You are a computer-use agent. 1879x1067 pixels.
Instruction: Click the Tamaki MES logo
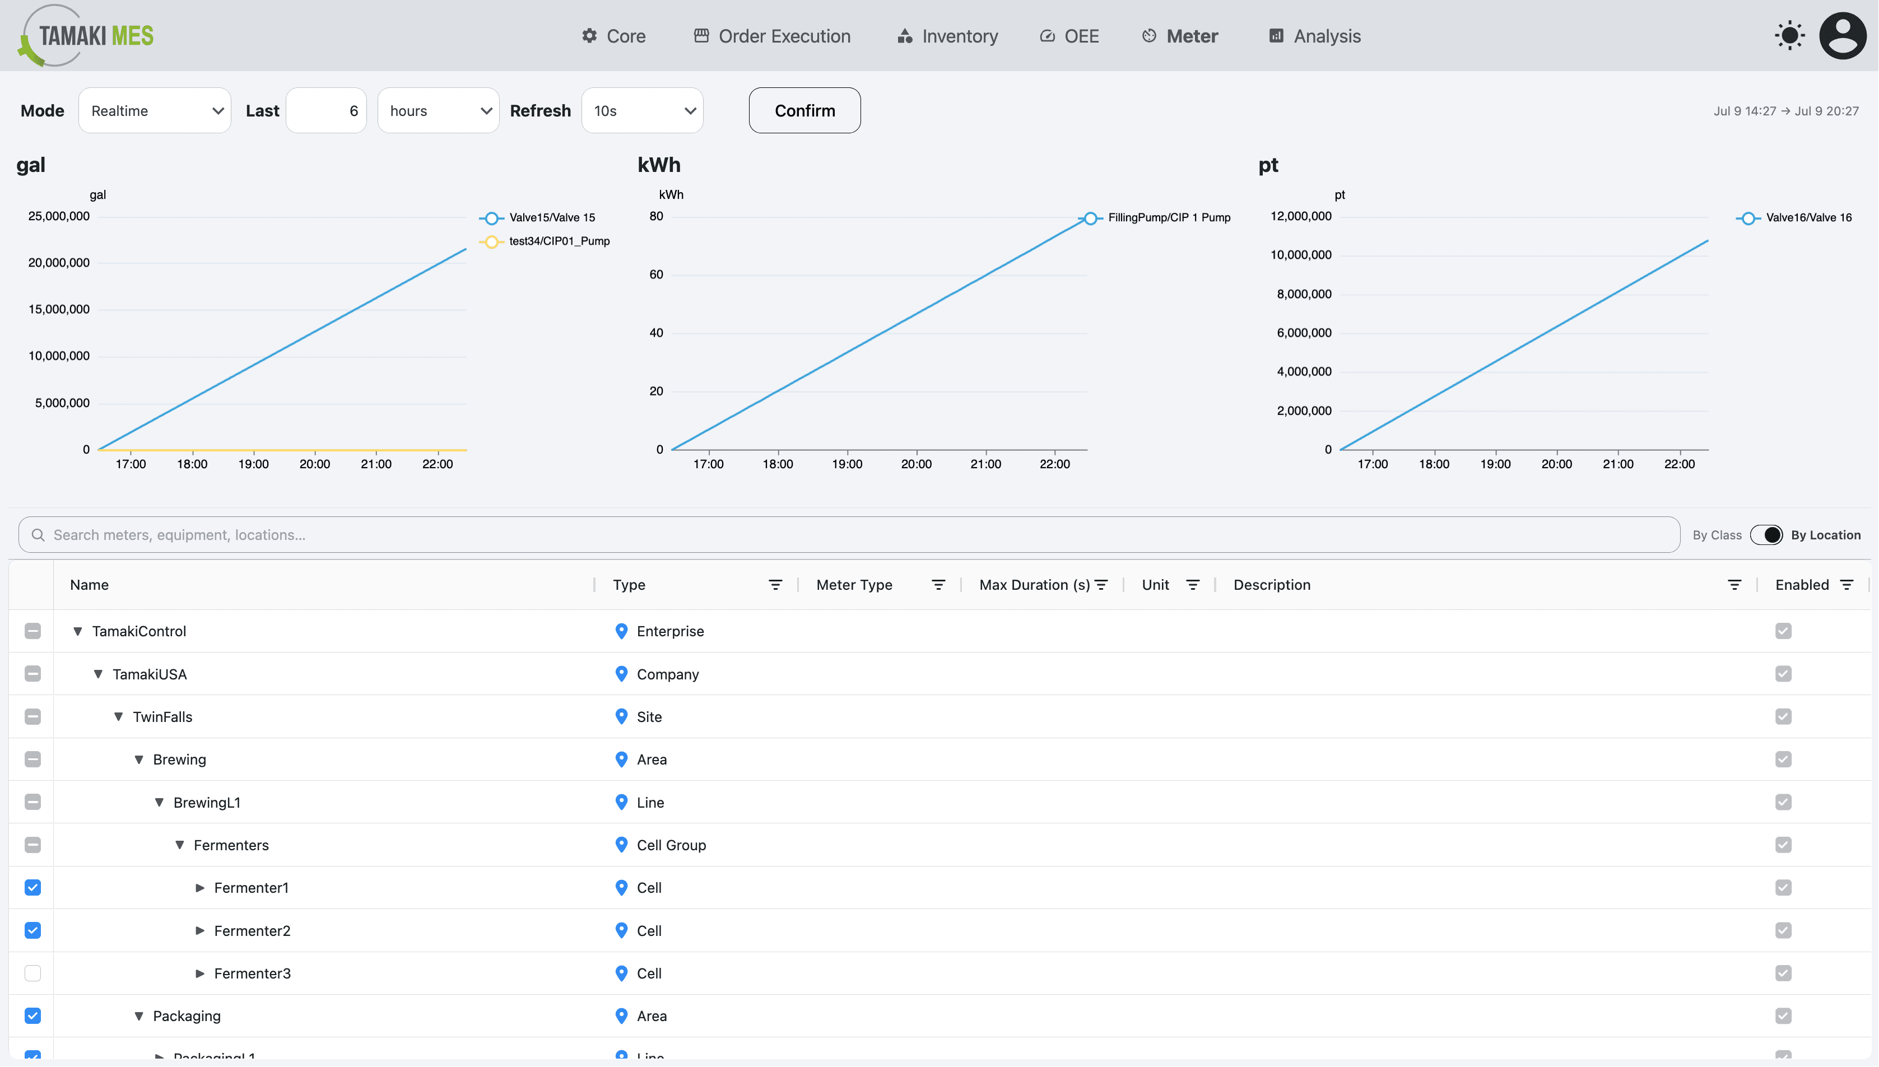pyautogui.click(x=86, y=35)
